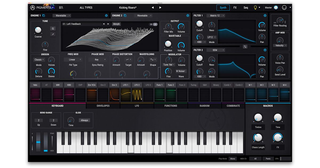The image size is (320, 168).
Task: Select previous wavetable arrow next to LoFi Feedback
Action: 104,24
